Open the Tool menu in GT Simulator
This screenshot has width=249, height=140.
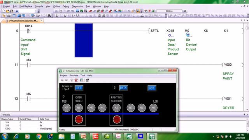tap(82, 75)
